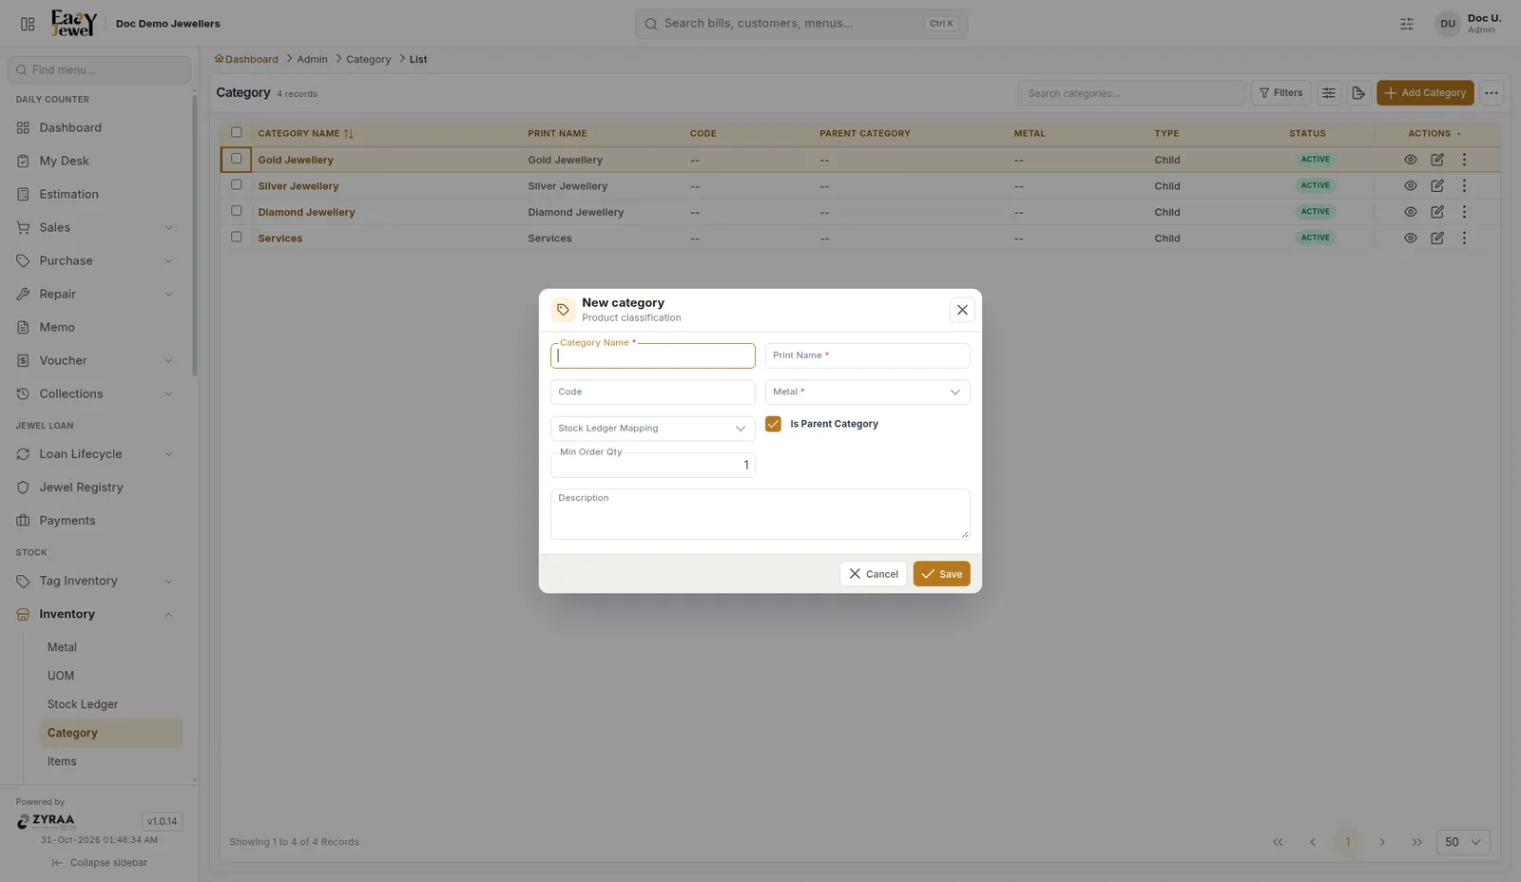Open the My Desk sidebar item
Image resolution: width=1521 pixels, height=882 pixels.
[x=96, y=161]
